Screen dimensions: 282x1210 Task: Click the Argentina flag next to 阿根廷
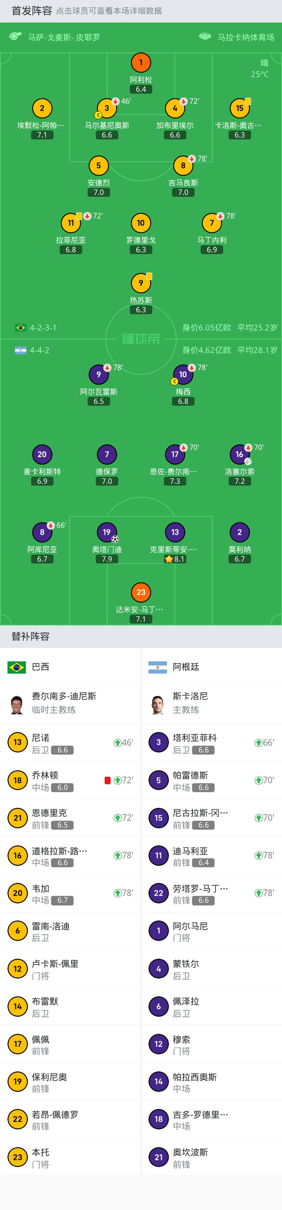pyautogui.click(x=159, y=665)
